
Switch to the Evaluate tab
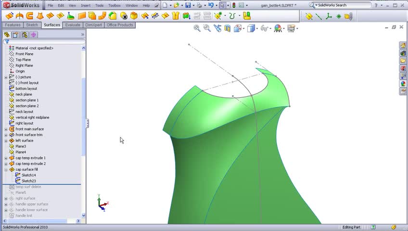click(73, 25)
